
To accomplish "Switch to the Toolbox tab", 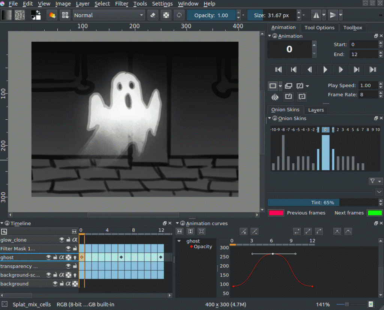I will [x=352, y=27].
